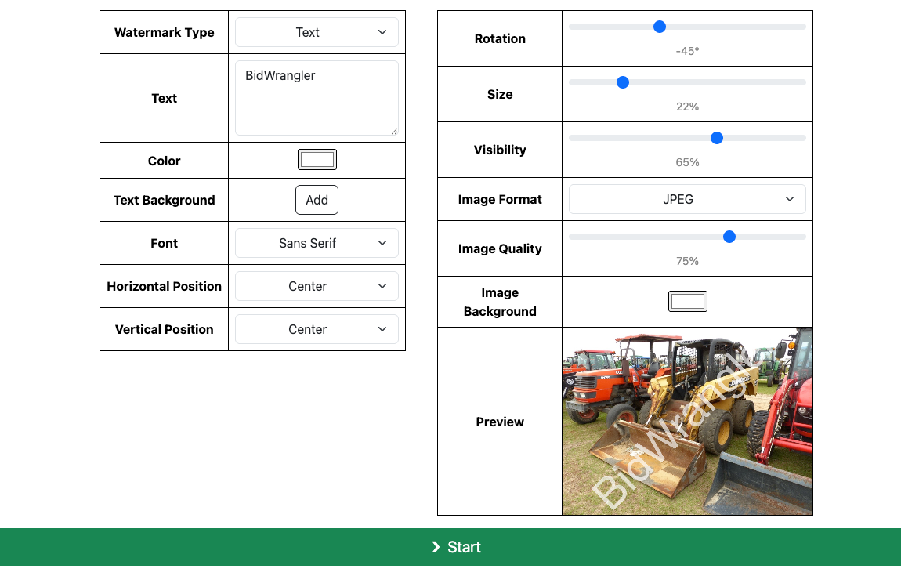Image resolution: width=901 pixels, height=576 pixels.
Task: Open the Watermark Type dropdown
Action: click(317, 32)
